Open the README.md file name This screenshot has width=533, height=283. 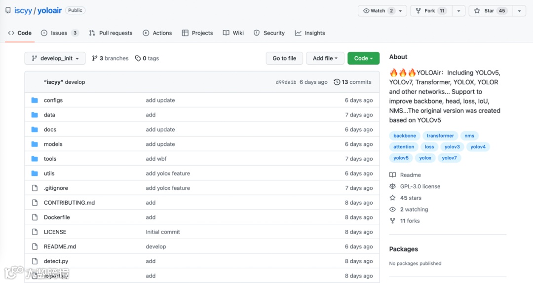(60, 247)
